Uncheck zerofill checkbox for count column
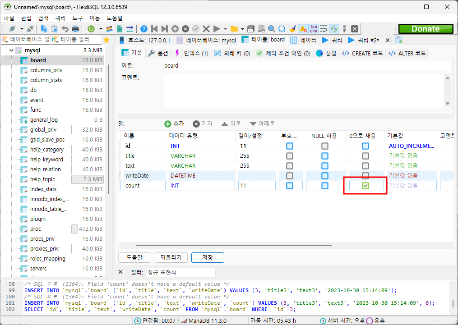The width and height of the screenshot is (458, 325). (x=365, y=186)
